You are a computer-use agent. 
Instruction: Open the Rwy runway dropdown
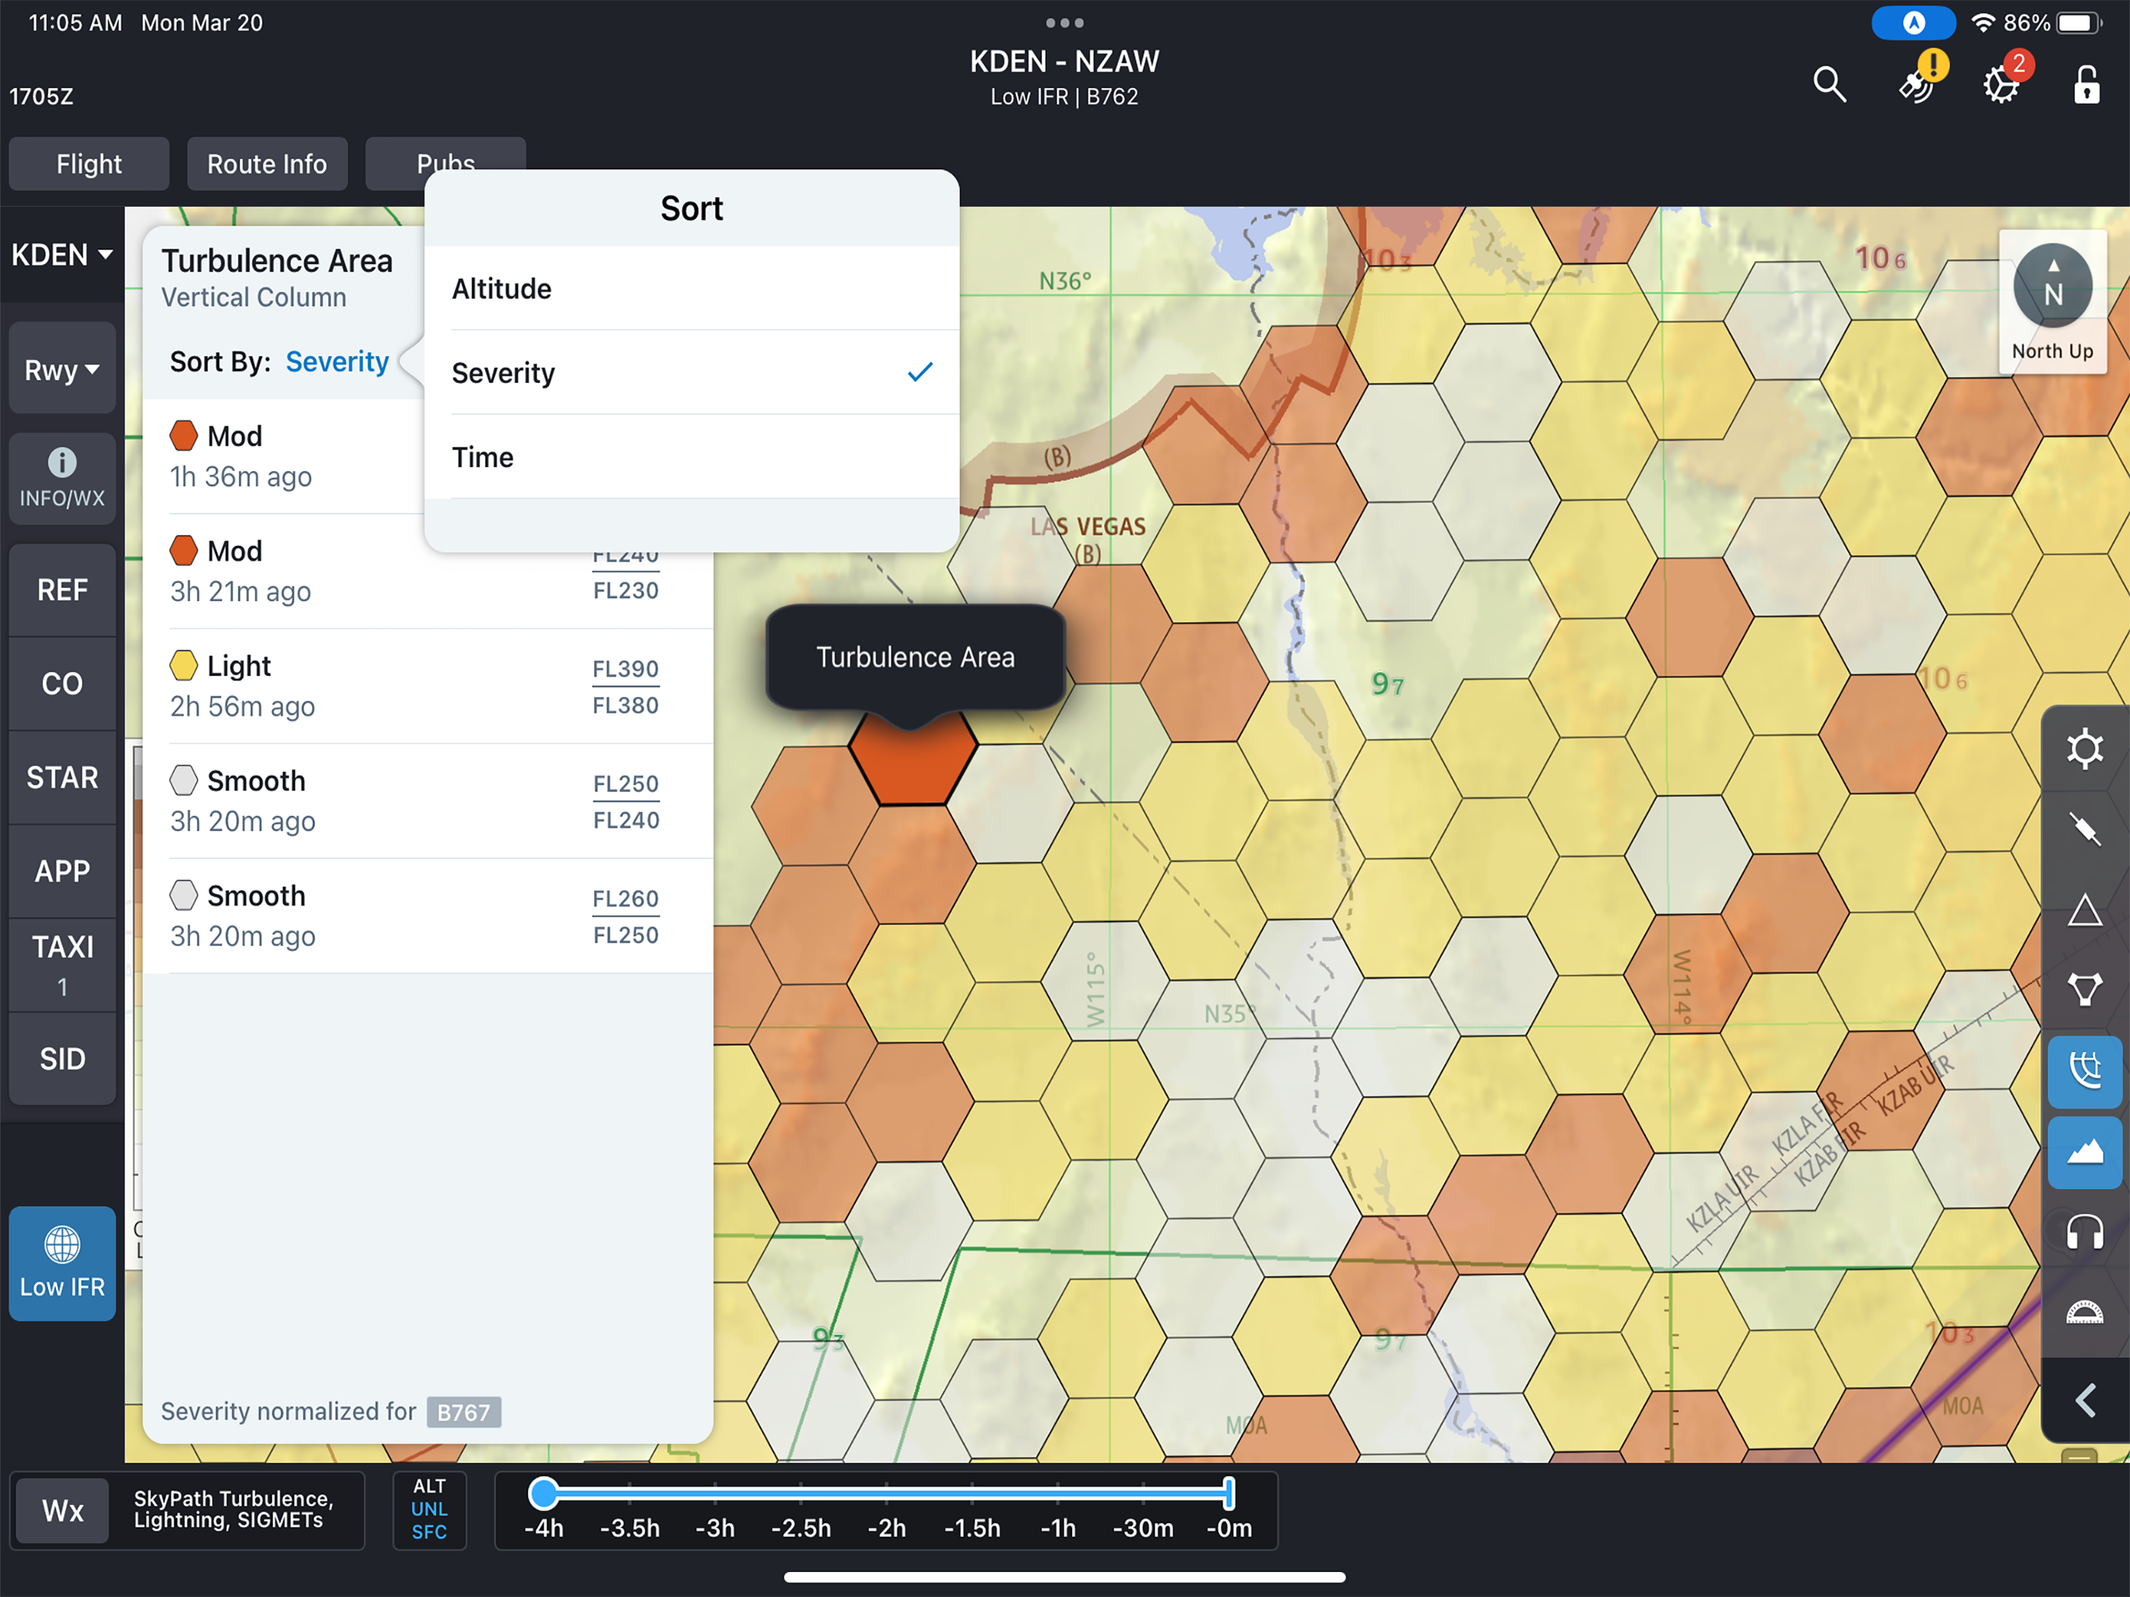click(62, 370)
